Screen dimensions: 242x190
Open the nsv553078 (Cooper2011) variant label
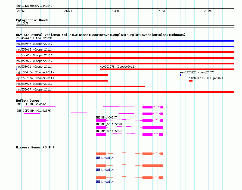118,67
